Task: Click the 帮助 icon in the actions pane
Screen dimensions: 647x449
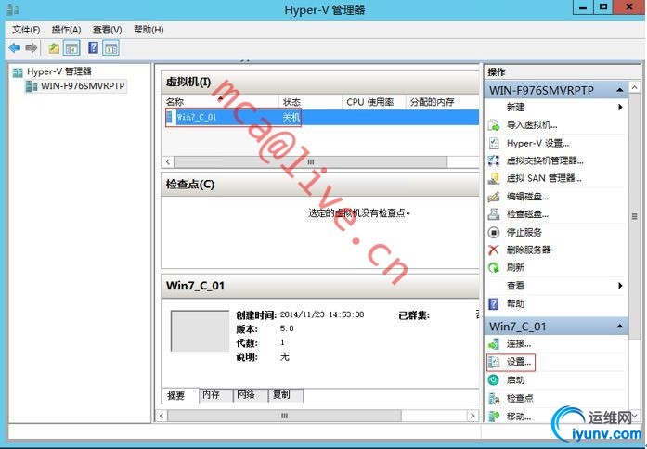Action: pos(494,304)
